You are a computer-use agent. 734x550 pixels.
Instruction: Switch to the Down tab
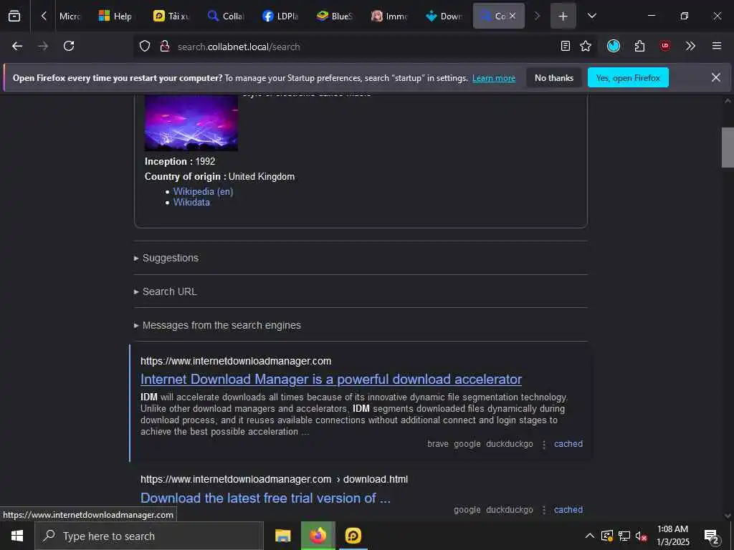point(443,16)
